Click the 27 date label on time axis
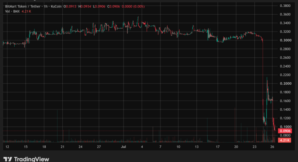298x162 pixels. click(x=99, y=147)
